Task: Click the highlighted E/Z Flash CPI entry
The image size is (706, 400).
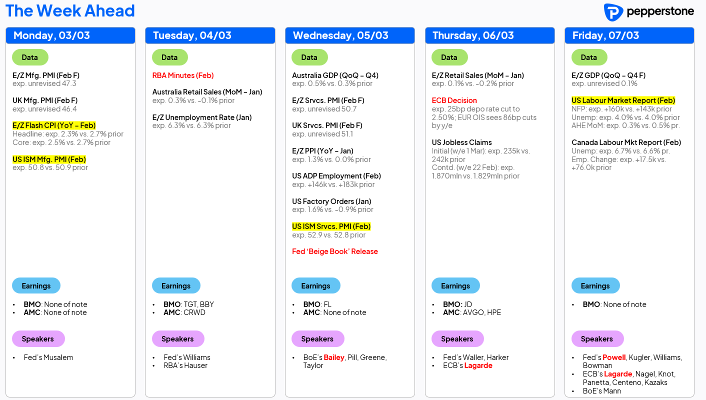Action: [x=54, y=125]
